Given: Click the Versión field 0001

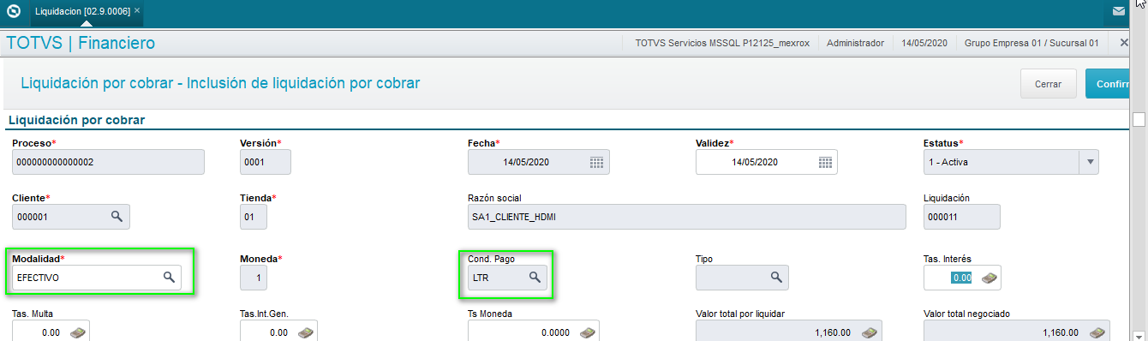Looking at the screenshot, I should coord(266,162).
